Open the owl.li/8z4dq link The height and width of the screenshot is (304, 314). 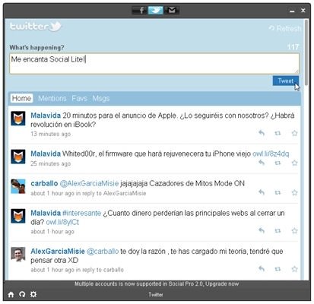click(x=271, y=154)
